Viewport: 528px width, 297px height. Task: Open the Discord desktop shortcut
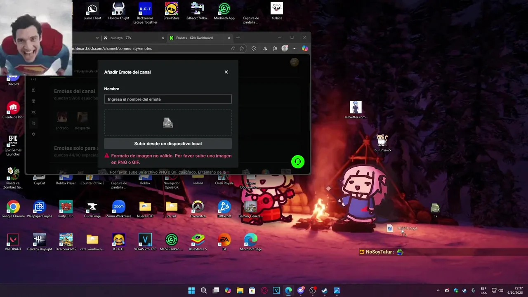click(x=13, y=80)
